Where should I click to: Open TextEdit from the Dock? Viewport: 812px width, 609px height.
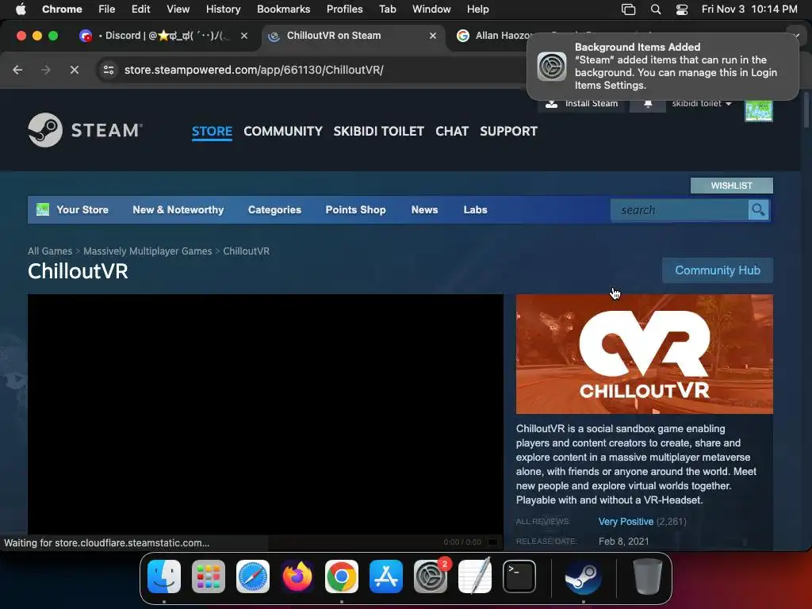(475, 576)
